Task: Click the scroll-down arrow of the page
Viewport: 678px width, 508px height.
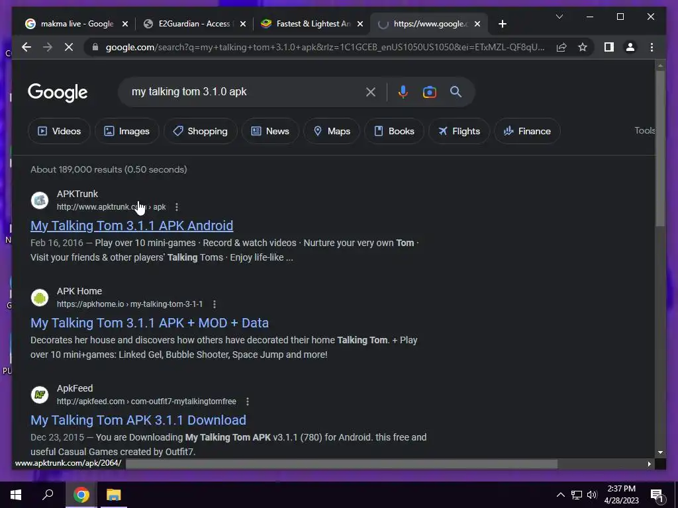Action: [x=660, y=452]
